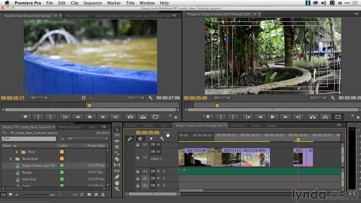Toggle V1 track output eye

tap(158, 151)
